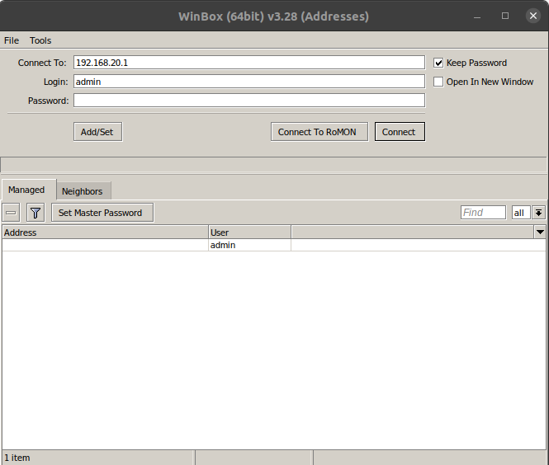The width and height of the screenshot is (549, 465).
Task: Enable Open In New Window checkbox
Action: (439, 82)
